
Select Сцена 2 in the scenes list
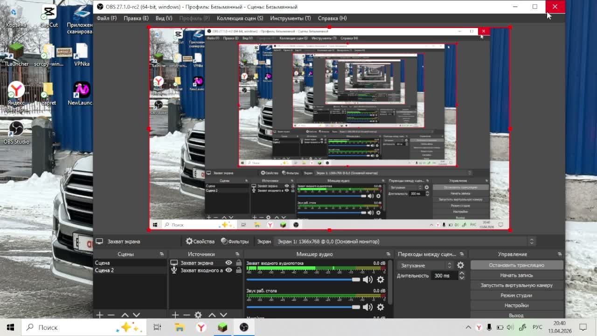(130, 270)
